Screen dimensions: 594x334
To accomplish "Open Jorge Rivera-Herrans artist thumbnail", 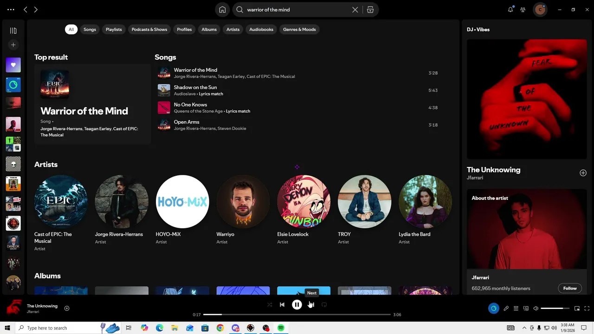I will coord(122,201).
